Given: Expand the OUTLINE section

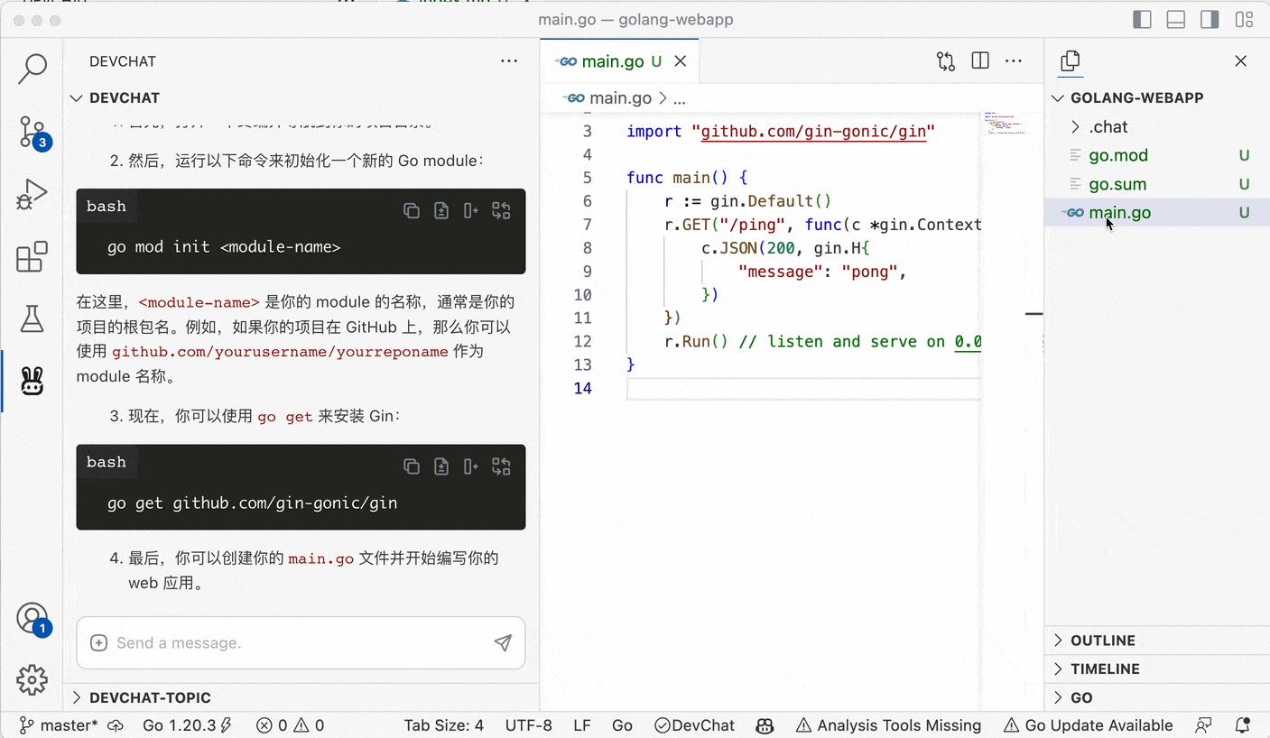Looking at the screenshot, I should coord(1102,641).
